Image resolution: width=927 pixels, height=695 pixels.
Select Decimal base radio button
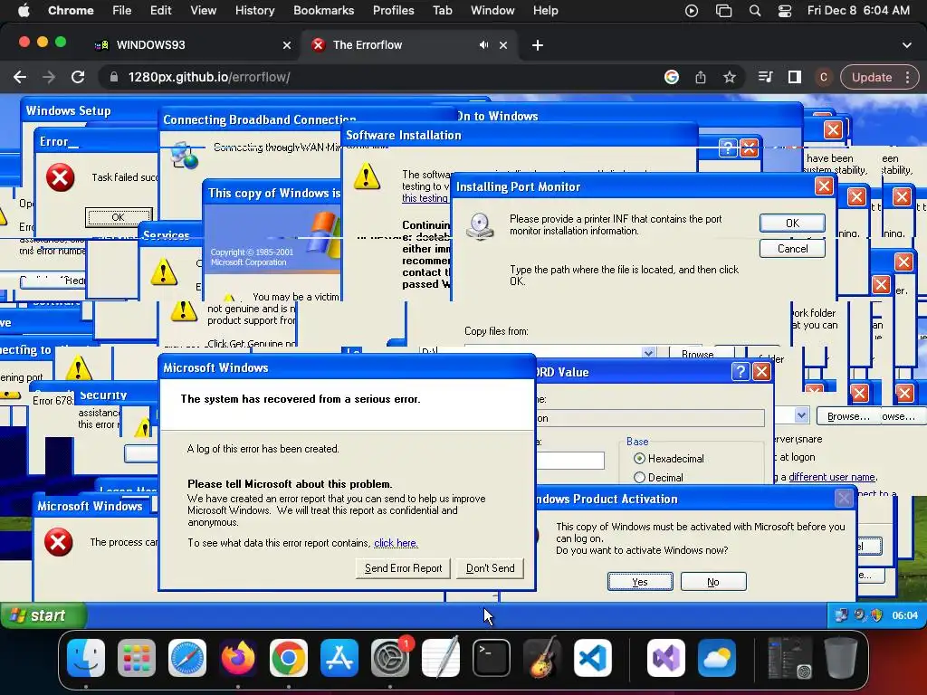click(639, 478)
